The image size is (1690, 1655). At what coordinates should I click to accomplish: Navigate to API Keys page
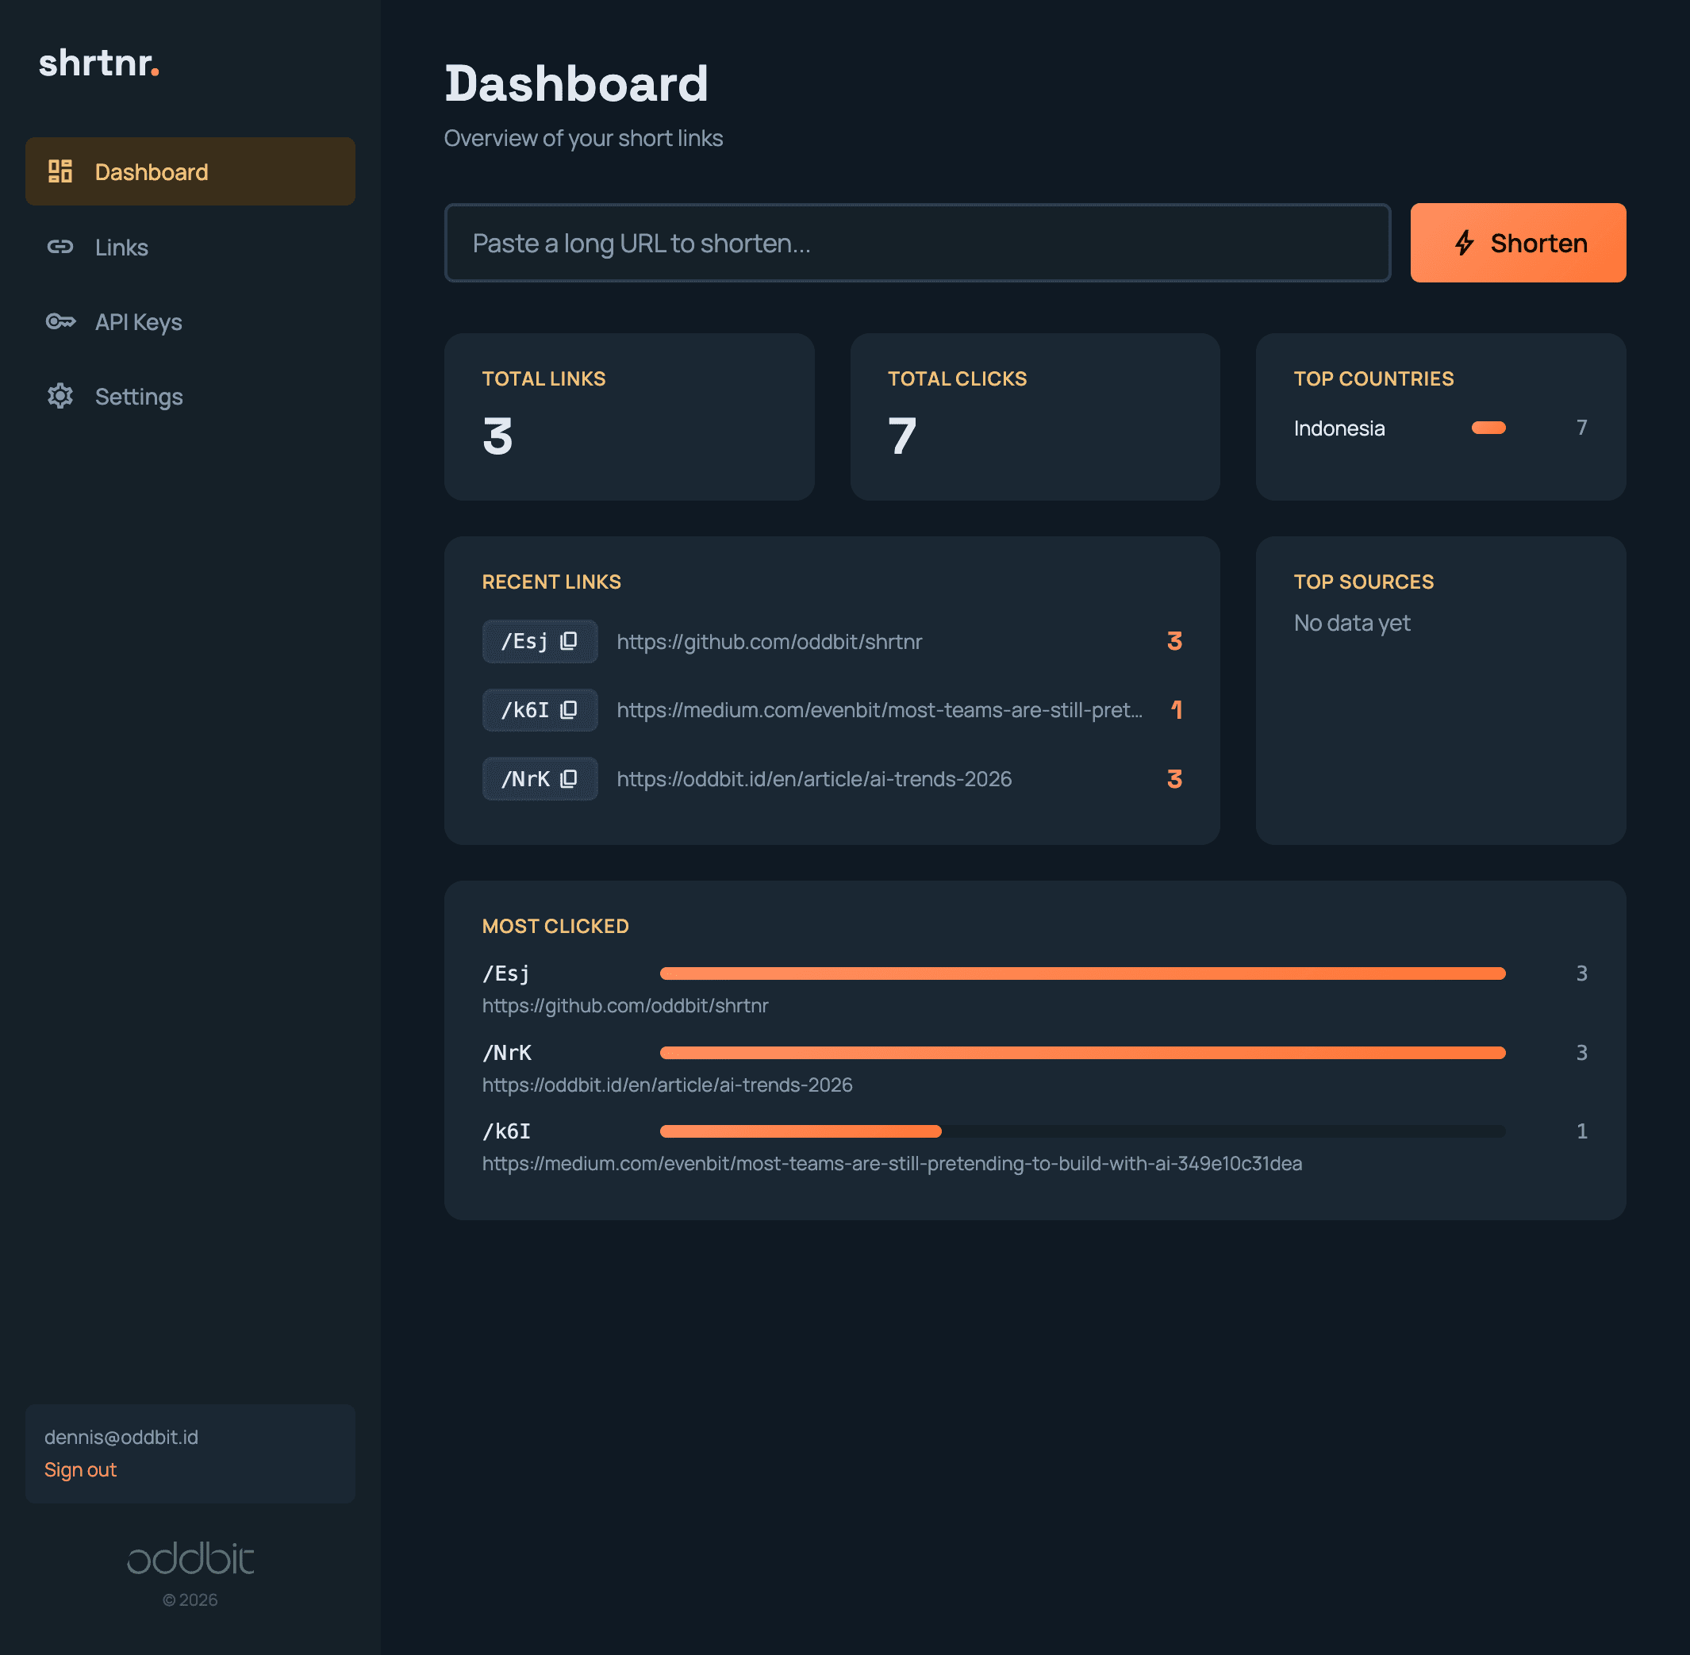[x=139, y=321]
